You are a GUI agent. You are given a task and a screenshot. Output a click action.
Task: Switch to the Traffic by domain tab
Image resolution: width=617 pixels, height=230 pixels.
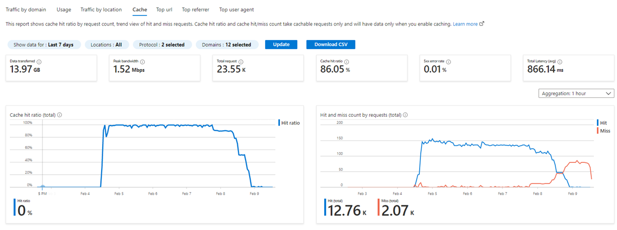click(26, 10)
